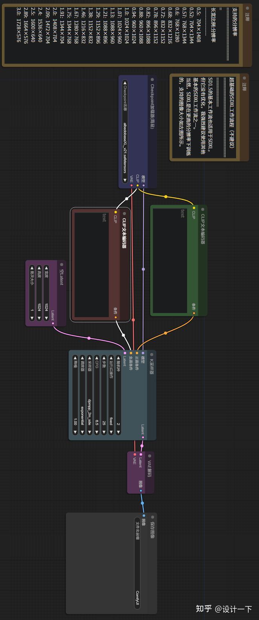Click the 图像 output port on VAE解码
The height and width of the screenshot is (620, 259).
pyautogui.click(x=141, y=491)
